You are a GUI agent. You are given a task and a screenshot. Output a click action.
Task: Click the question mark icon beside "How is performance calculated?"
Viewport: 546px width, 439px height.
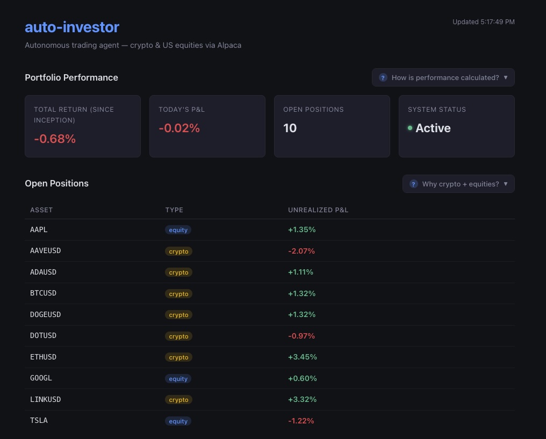[x=383, y=77]
